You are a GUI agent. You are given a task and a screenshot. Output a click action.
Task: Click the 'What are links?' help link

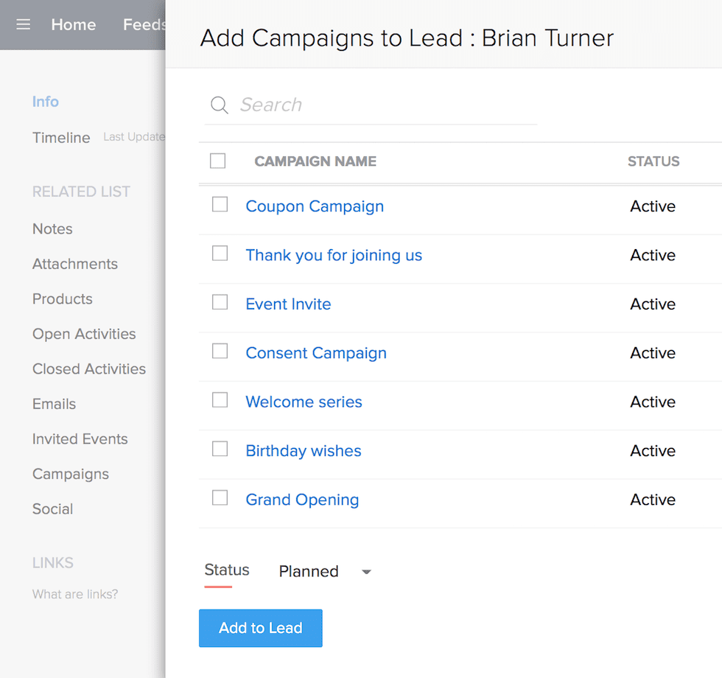(x=75, y=594)
